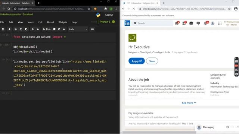Restart the kernel with the circular arrow
239x134 pixels.
pyautogui.click(x=59, y=29)
